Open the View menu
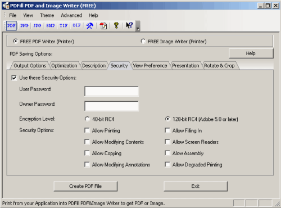Viewport: 281px width, 208px height. 28,15
